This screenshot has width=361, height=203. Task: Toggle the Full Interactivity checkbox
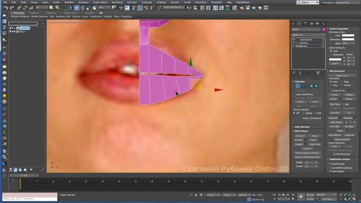point(334,154)
